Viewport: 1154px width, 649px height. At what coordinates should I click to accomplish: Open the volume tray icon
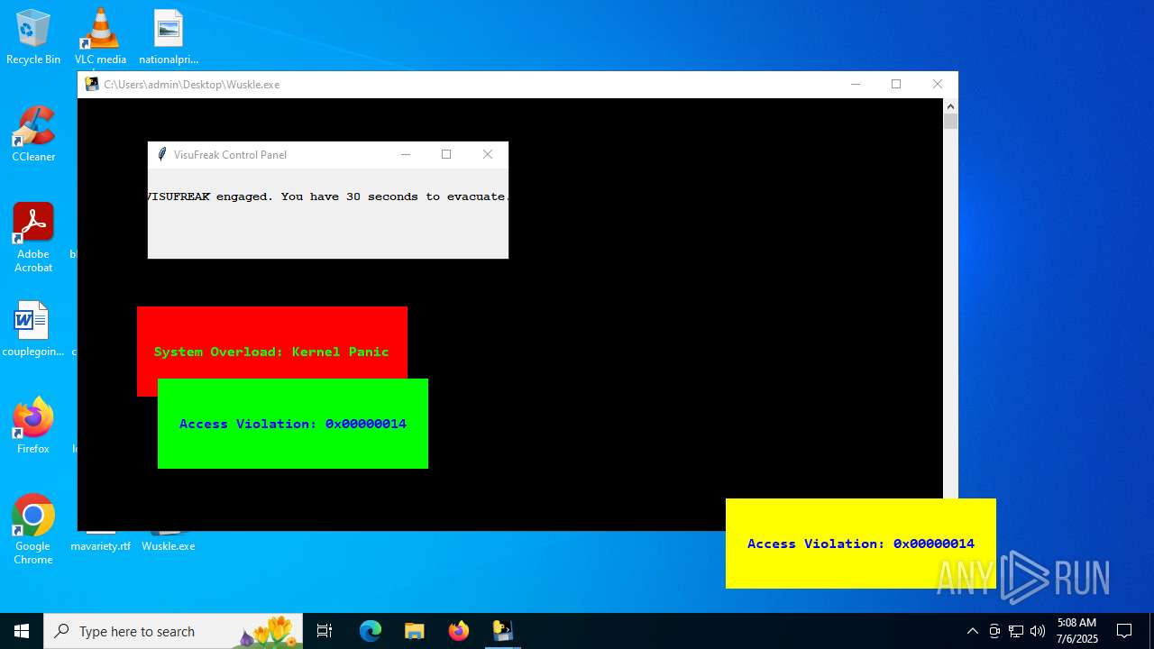1038,631
